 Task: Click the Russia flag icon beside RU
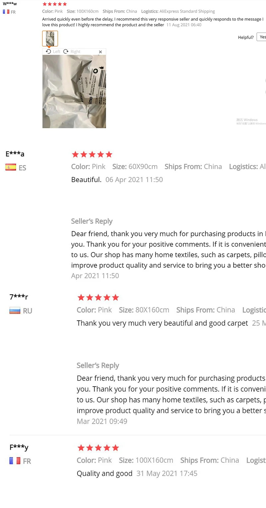tap(15, 311)
